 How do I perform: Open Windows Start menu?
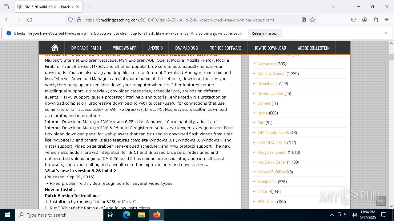[x=7, y=215]
